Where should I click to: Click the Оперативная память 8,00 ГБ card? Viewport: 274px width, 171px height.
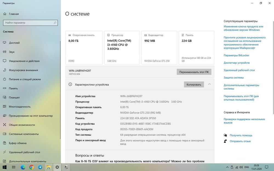(84, 48)
